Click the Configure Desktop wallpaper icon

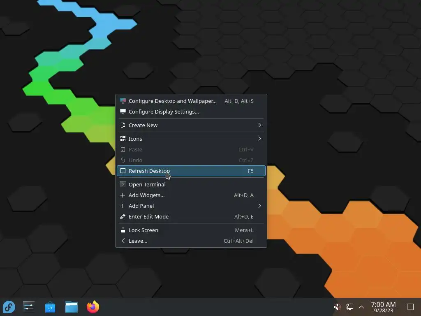123,101
